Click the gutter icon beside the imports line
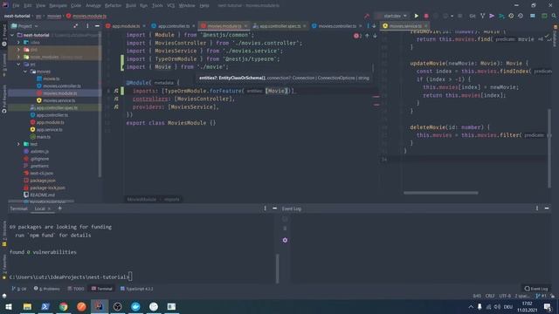Viewport: 559px width, 314px height. pos(116,91)
